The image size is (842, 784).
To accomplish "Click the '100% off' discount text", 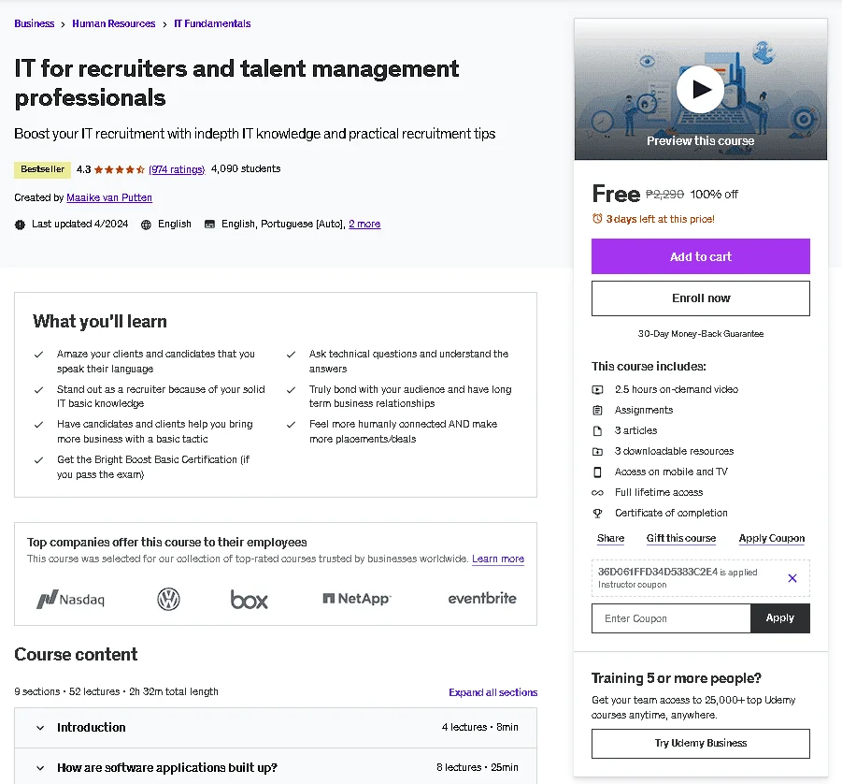I will pos(714,194).
